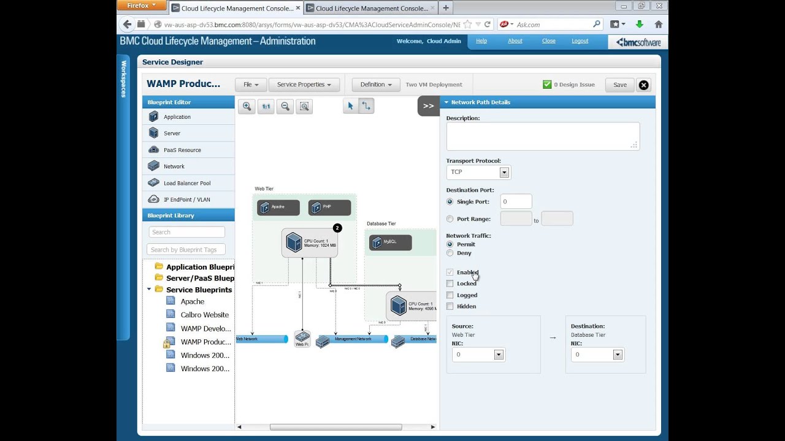Click the browser back arrow
The width and height of the screenshot is (785, 441).
point(127,24)
